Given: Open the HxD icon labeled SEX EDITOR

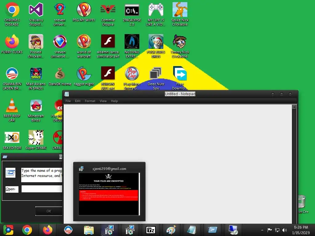Looking at the screenshot, I should point(12,140).
